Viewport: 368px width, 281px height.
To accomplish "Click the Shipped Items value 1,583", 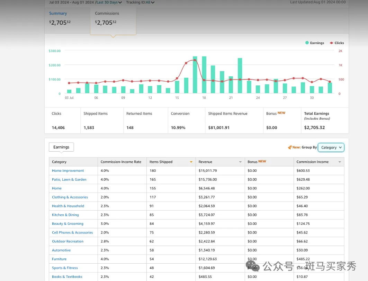I will tap(89, 128).
